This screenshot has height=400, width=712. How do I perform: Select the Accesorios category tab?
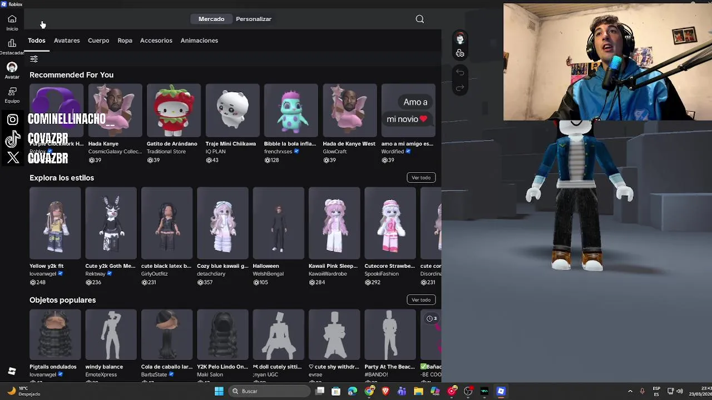coord(156,41)
